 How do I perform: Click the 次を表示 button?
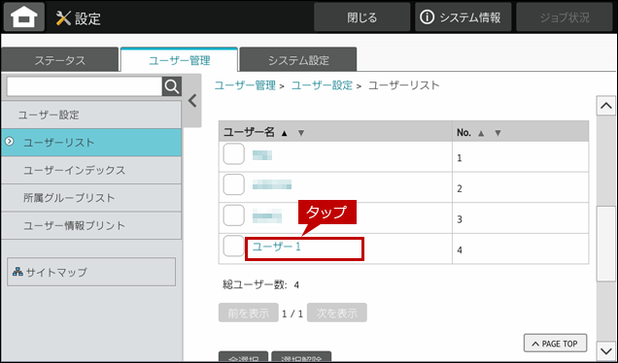click(337, 313)
